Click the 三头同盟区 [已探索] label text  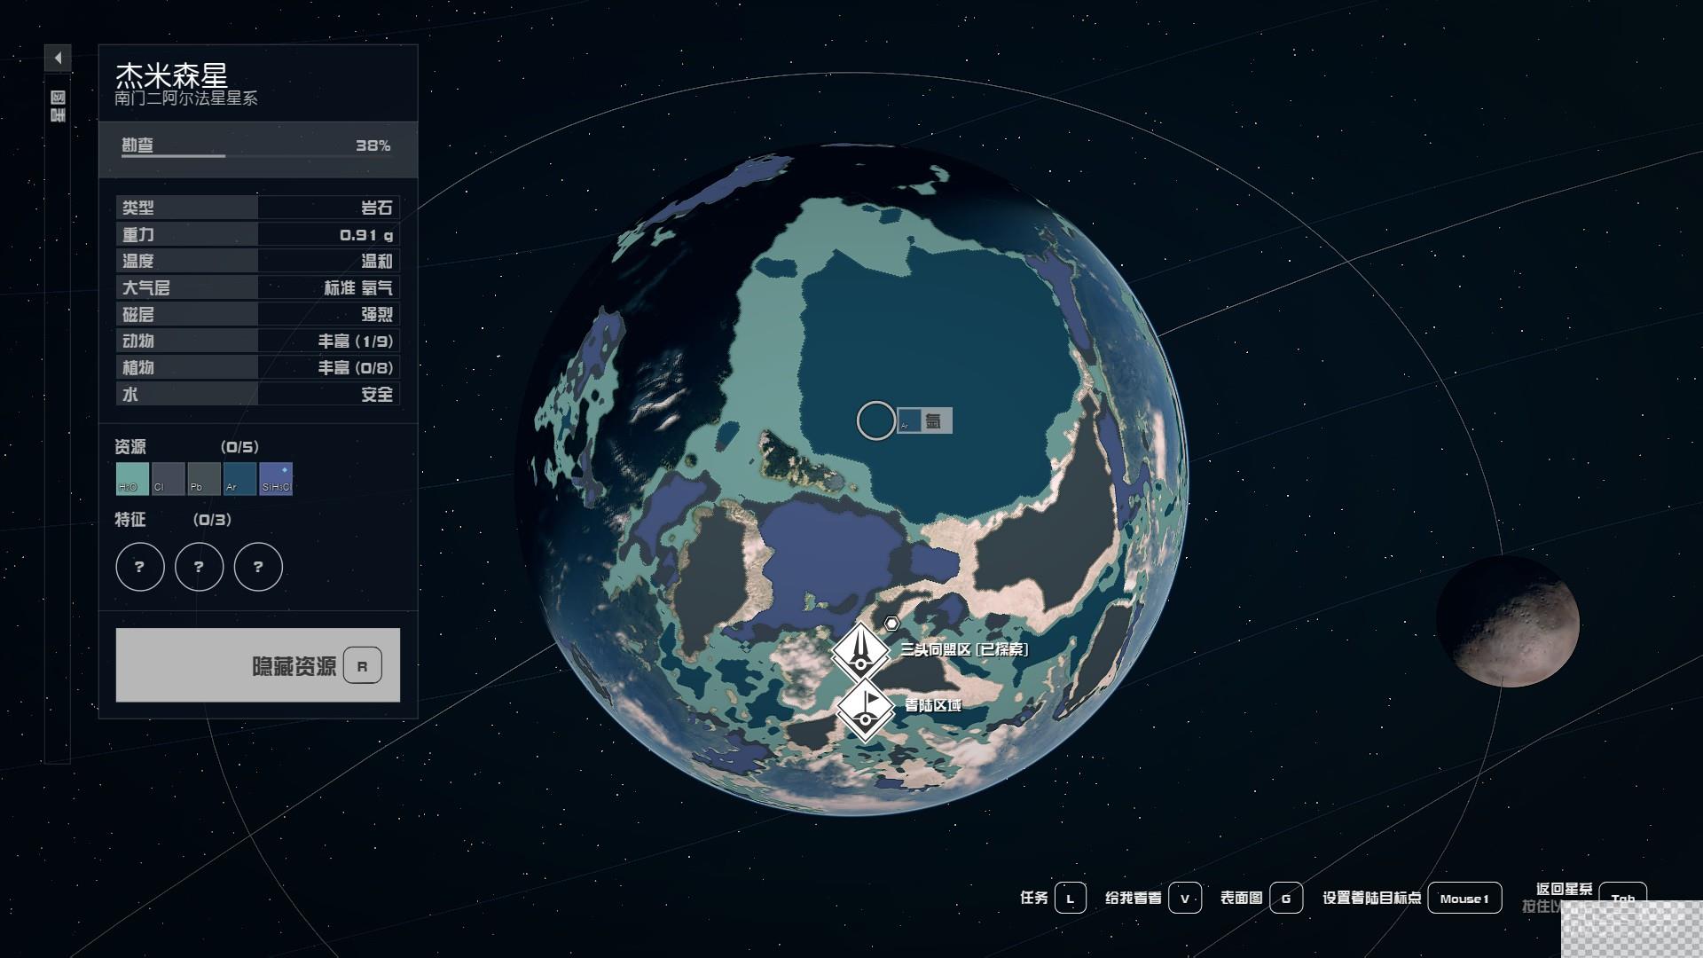965,649
